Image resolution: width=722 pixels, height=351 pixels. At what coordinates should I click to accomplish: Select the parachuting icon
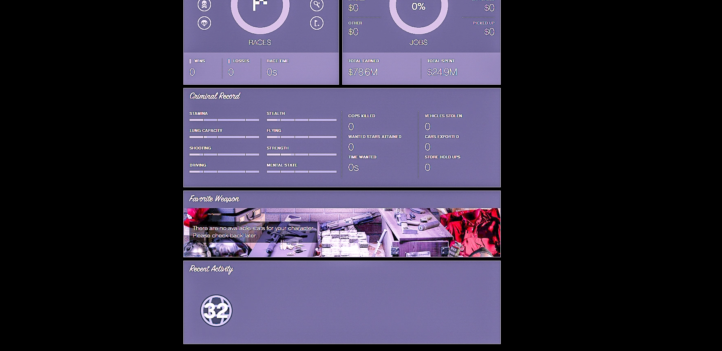(204, 23)
